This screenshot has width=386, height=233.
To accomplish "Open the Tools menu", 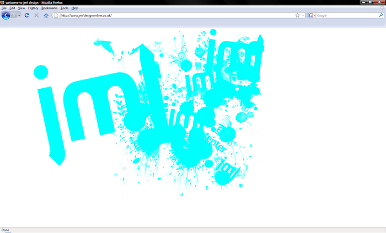I will [x=65, y=8].
